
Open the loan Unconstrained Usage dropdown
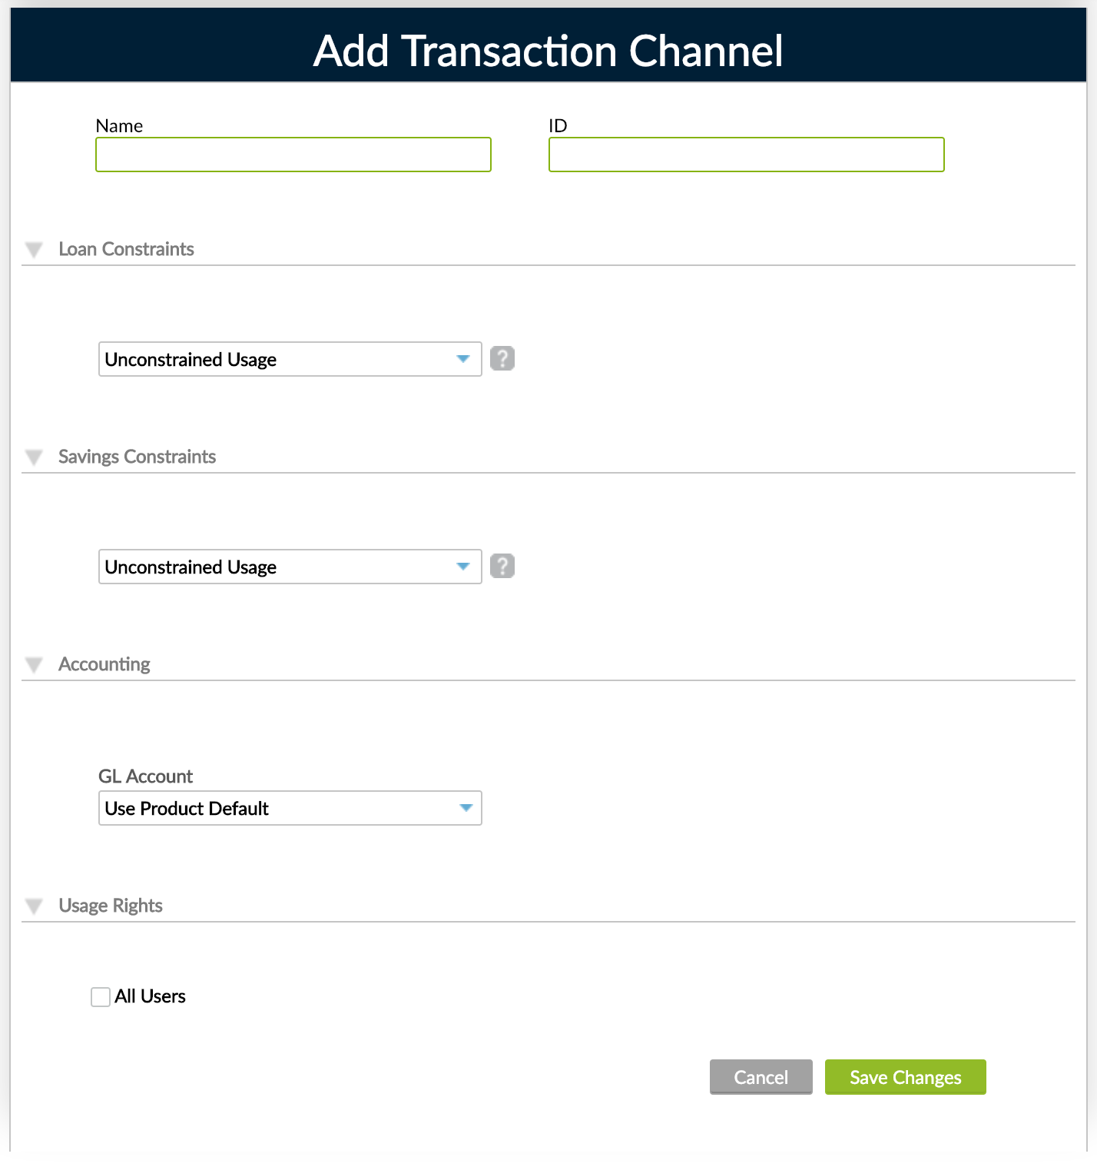(x=290, y=358)
